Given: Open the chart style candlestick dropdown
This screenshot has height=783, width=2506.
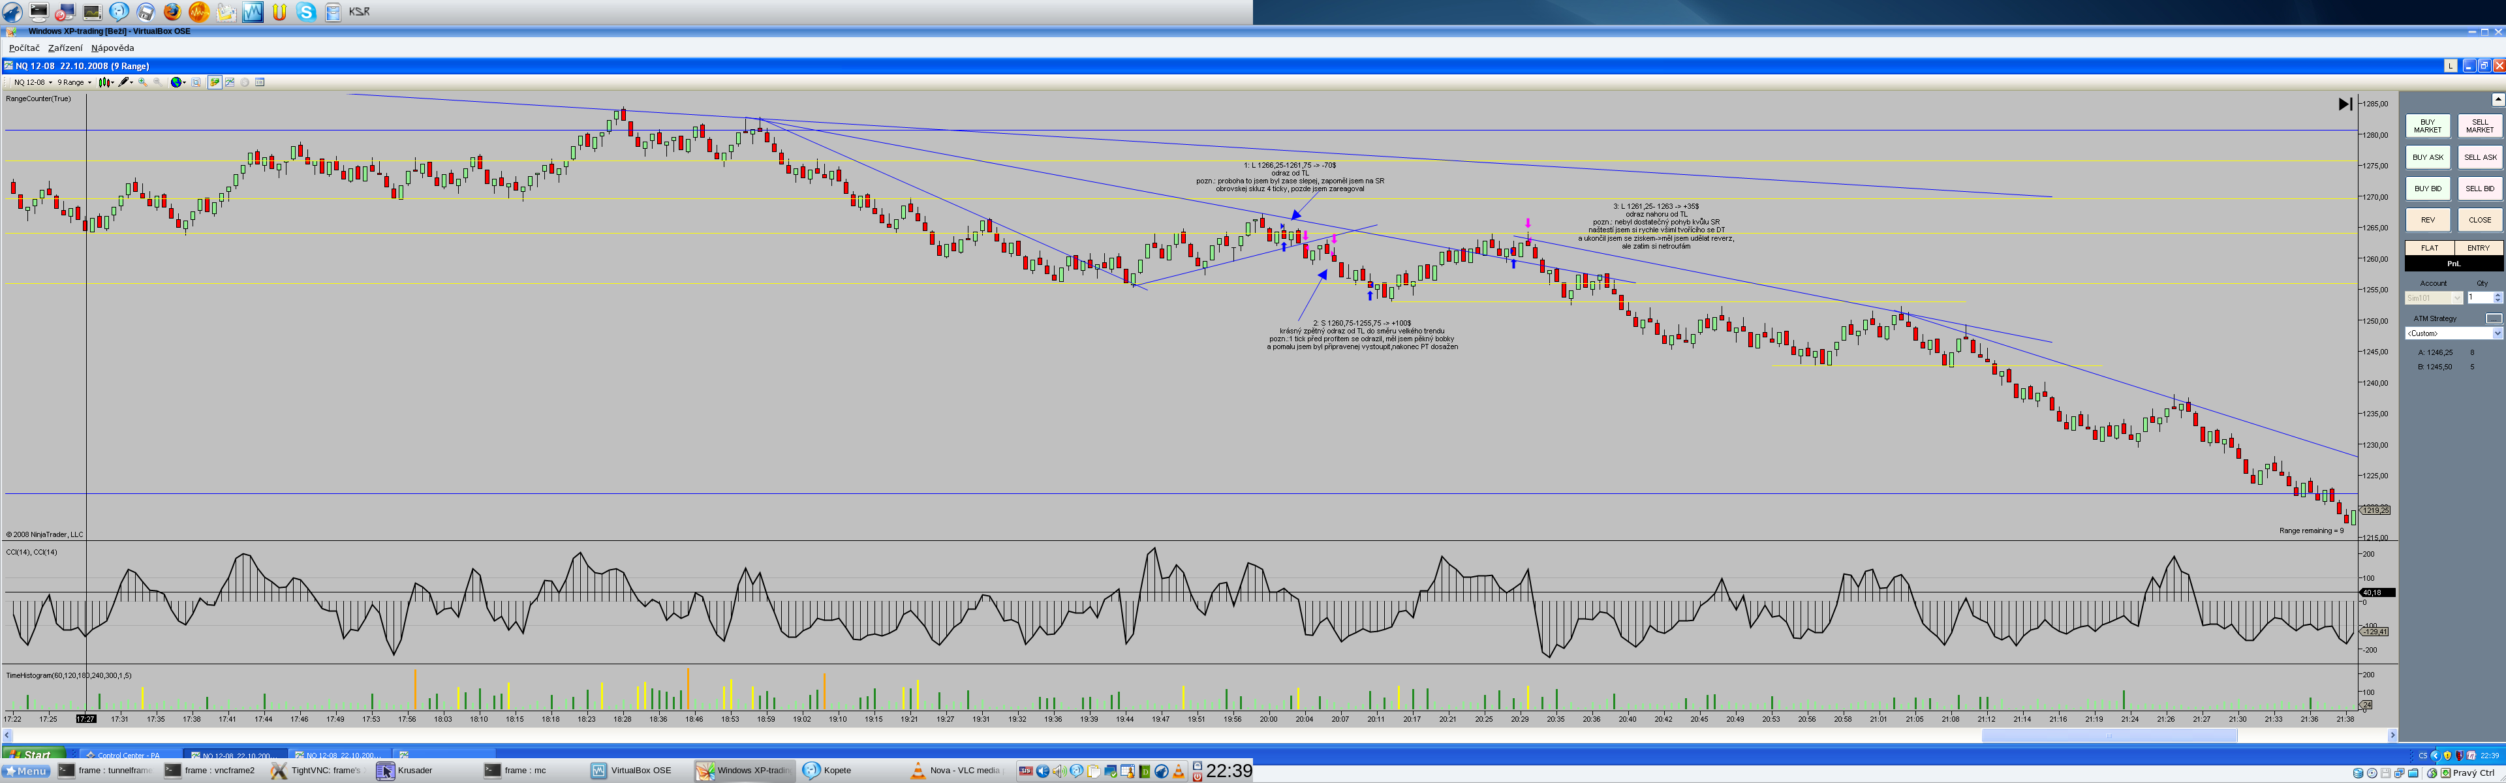Looking at the screenshot, I should click(x=106, y=83).
